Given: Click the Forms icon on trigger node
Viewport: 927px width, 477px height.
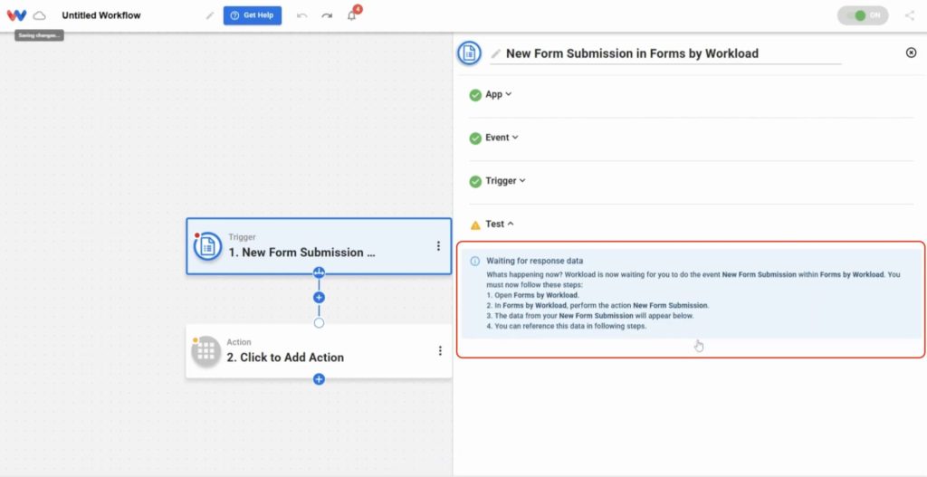Looking at the screenshot, I should pos(207,246).
